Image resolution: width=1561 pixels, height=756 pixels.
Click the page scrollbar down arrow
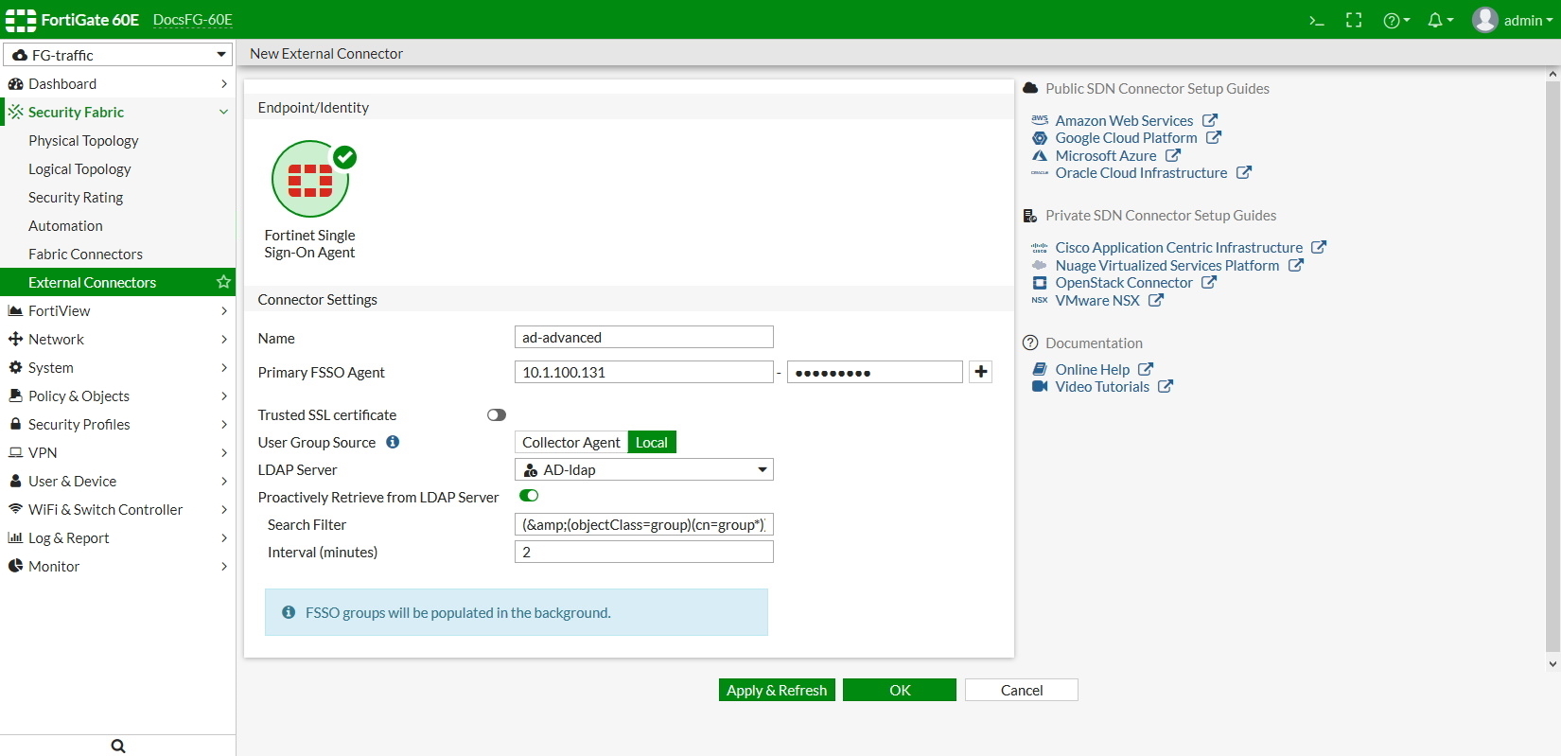pyautogui.click(x=1552, y=664)
